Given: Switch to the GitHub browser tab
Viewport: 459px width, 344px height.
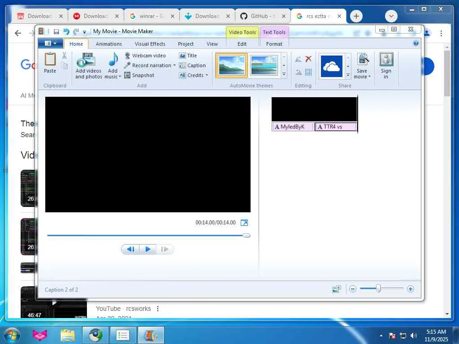Looking at the screenshot, I should (262, 16).
